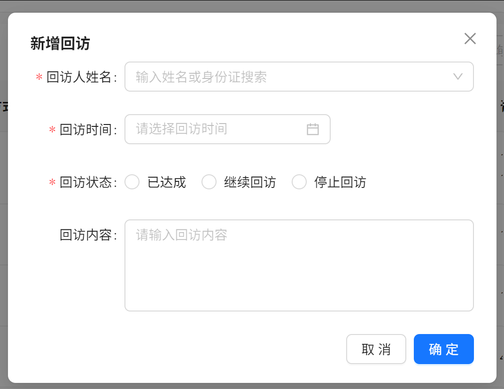Confirm with the blue 确定 button
The width and height of the screenshot is (504, 389).
tap(443, 349)
